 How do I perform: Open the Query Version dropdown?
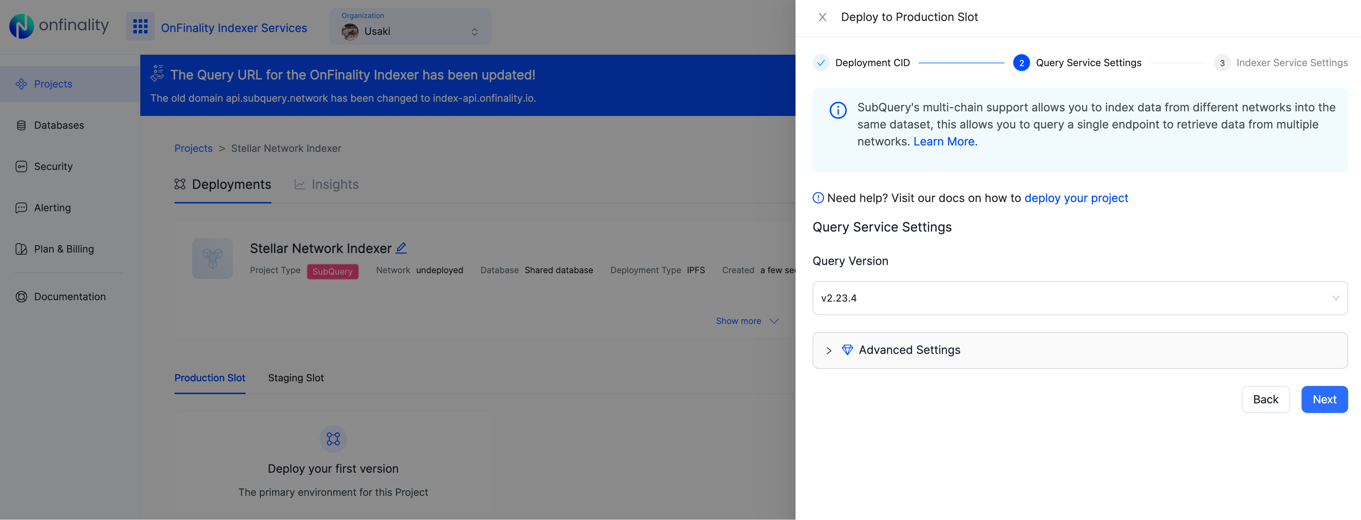tap(1079, 298)
